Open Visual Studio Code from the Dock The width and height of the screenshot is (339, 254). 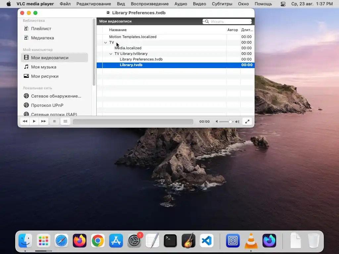pos(207,240)
